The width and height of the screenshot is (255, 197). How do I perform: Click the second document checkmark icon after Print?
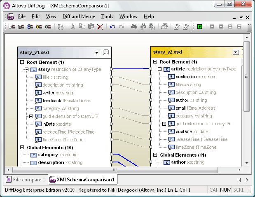(x=186, y=27)
